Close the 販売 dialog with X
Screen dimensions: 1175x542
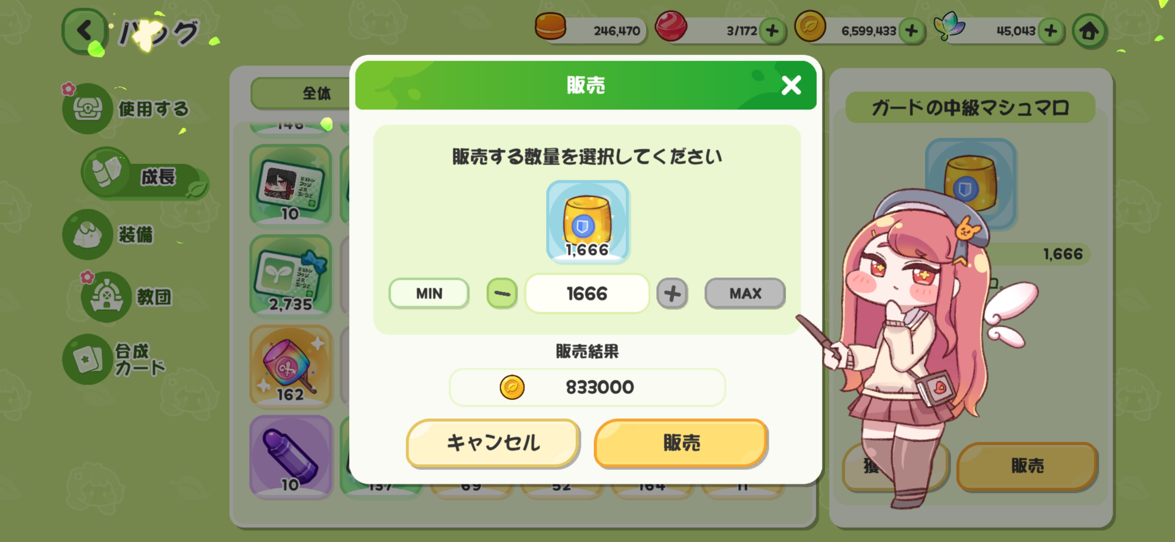pos(791,86)
